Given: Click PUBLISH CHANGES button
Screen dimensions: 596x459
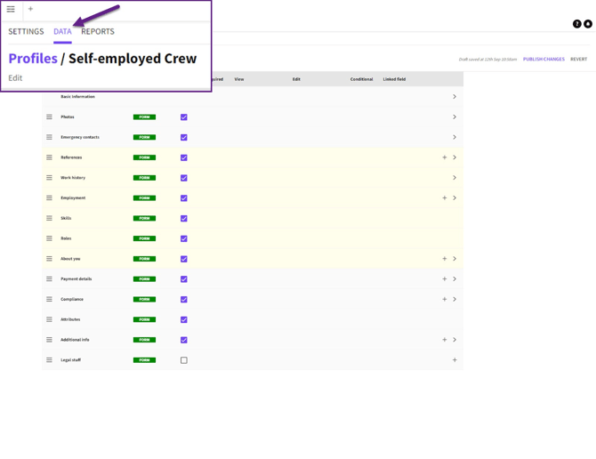Looking at the screenshot, I should (x=544, y=59).
